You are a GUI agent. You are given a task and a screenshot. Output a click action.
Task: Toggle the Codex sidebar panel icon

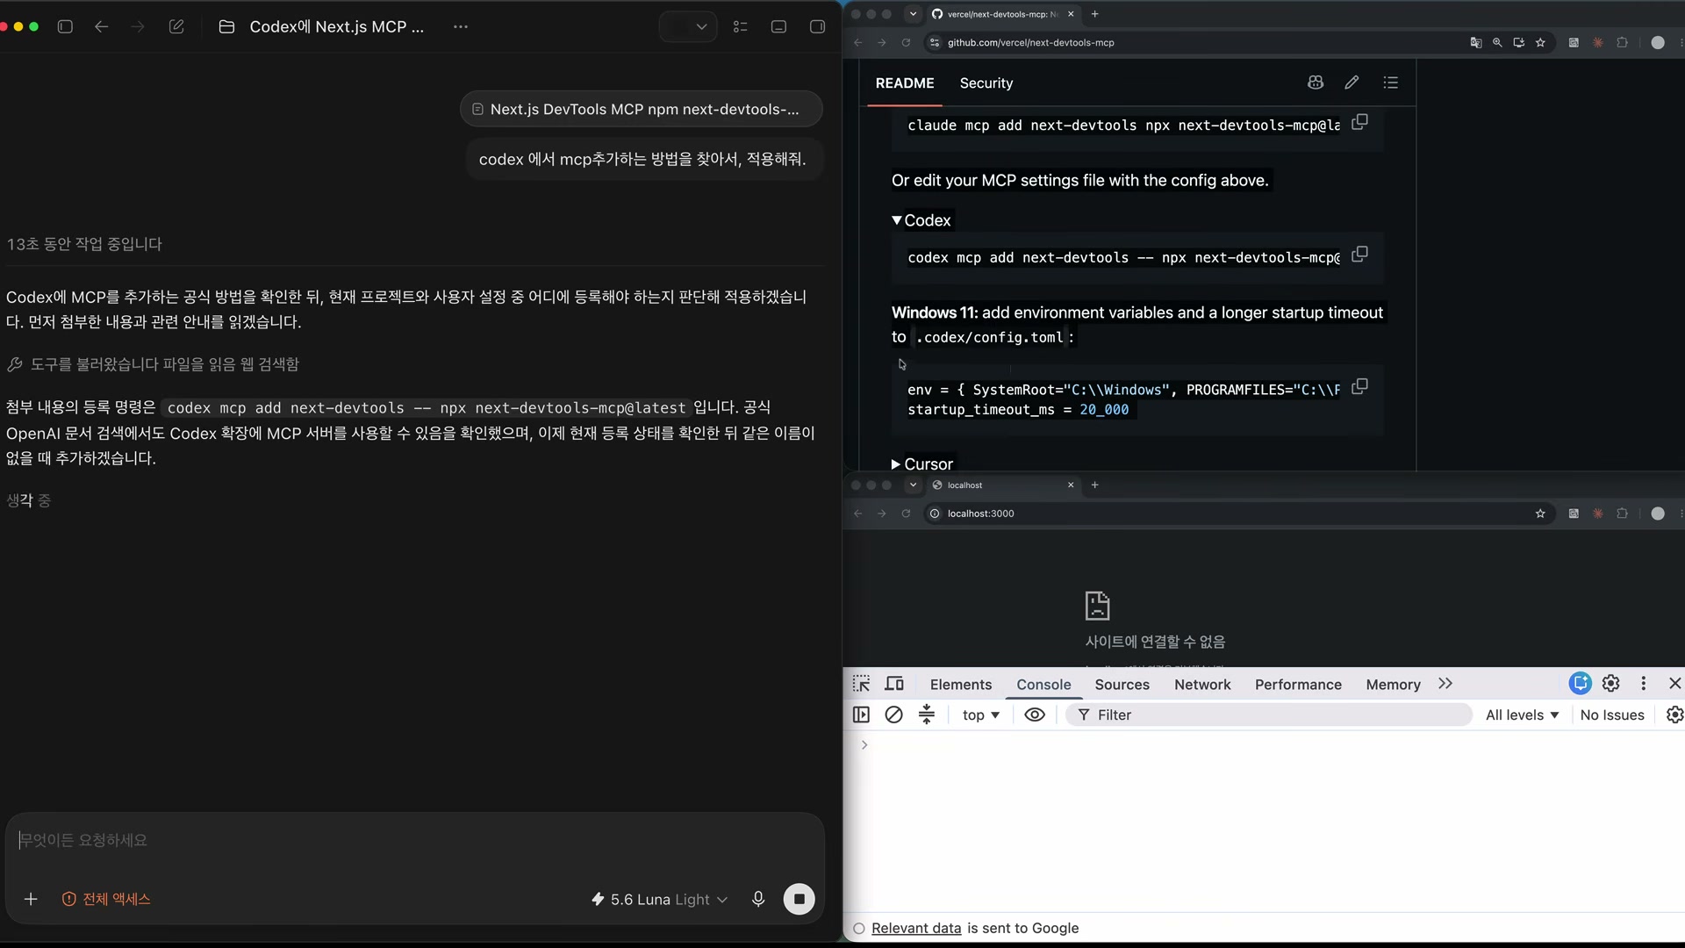coord(65,26)
